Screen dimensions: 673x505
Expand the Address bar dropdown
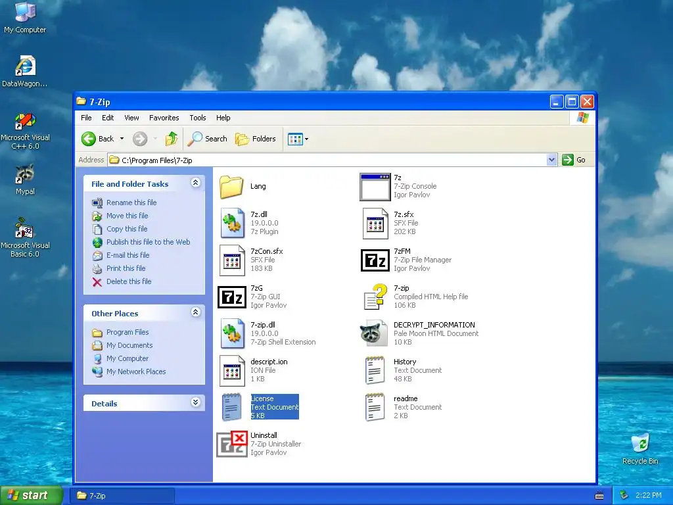click(551, 160)
